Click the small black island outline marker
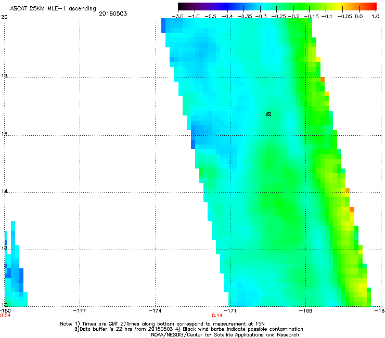The width and height of the screenshot is (385, 338). click(x=268, y=114)
